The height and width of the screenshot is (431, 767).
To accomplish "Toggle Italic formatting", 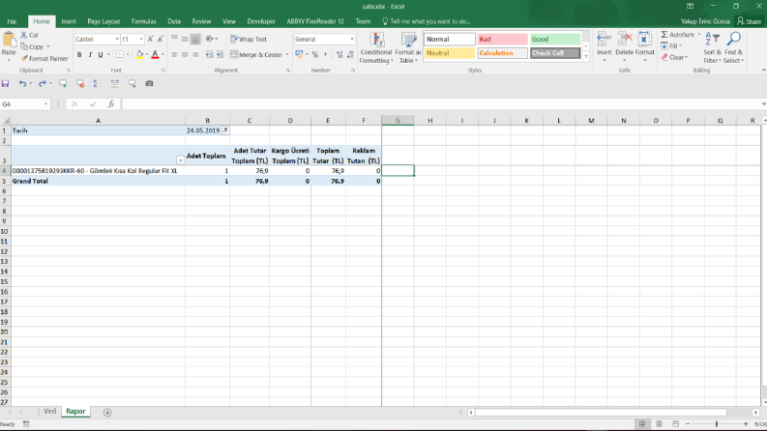I will 90,55.
